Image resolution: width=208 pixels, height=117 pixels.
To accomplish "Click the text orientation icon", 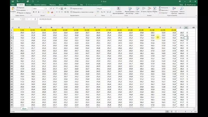I will click(x=65, y=8).
